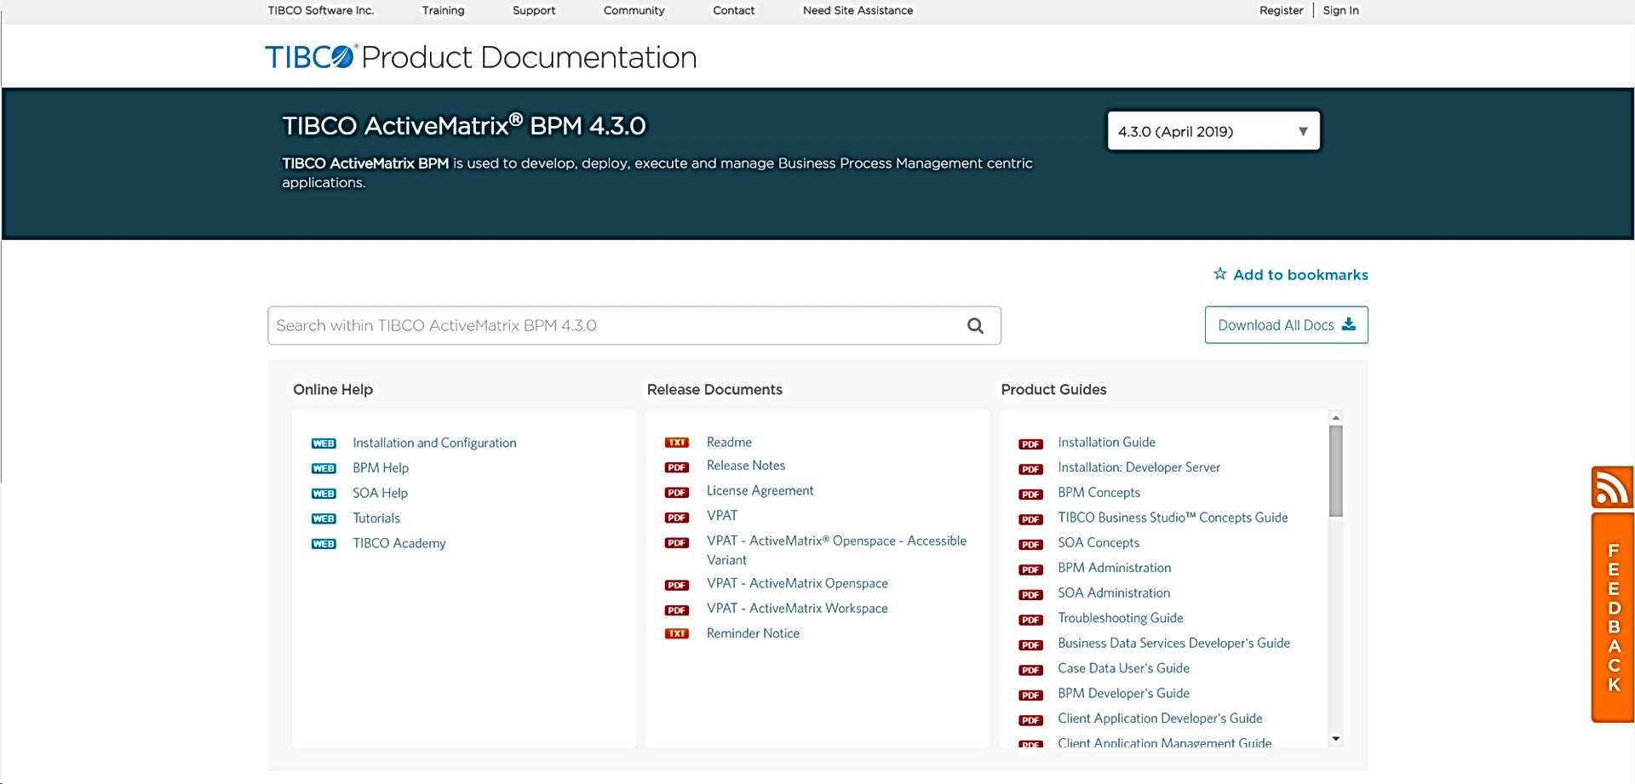Select the Support menu item

click(x=533, y=10)
